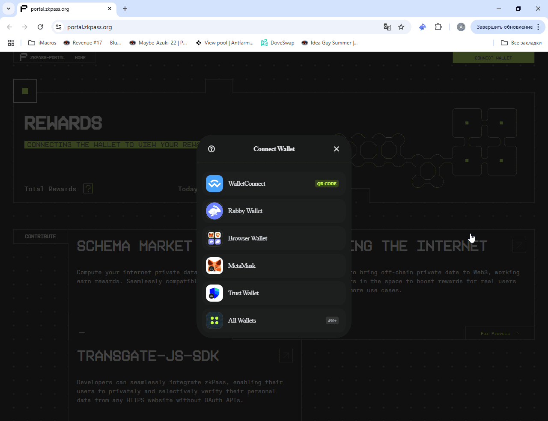Select the CONTRIBUTE tab
The image size is (548, 421).
tap(40, 237)
